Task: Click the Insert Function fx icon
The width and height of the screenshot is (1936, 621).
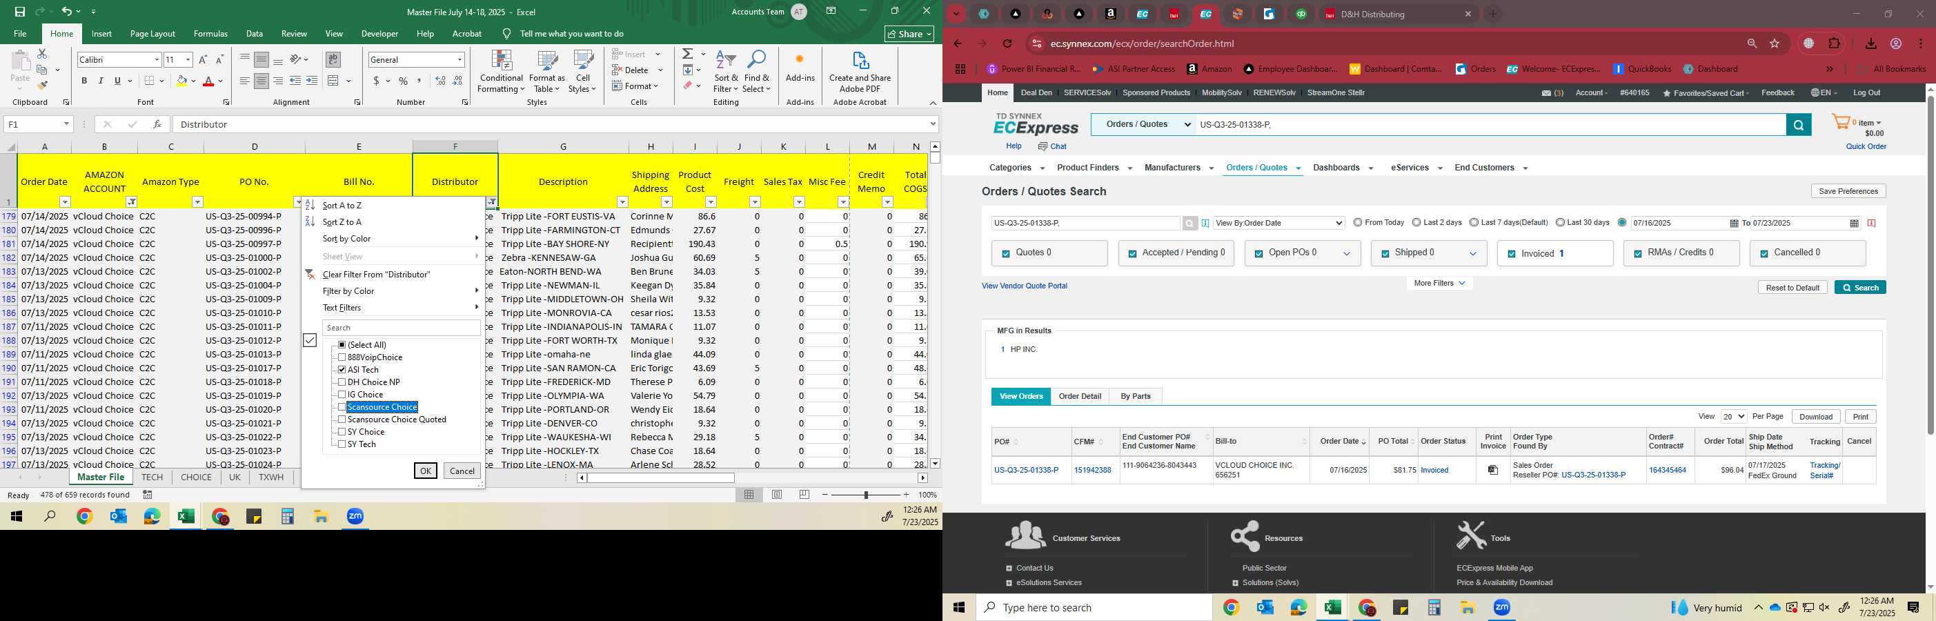Action: coord(157,125)
